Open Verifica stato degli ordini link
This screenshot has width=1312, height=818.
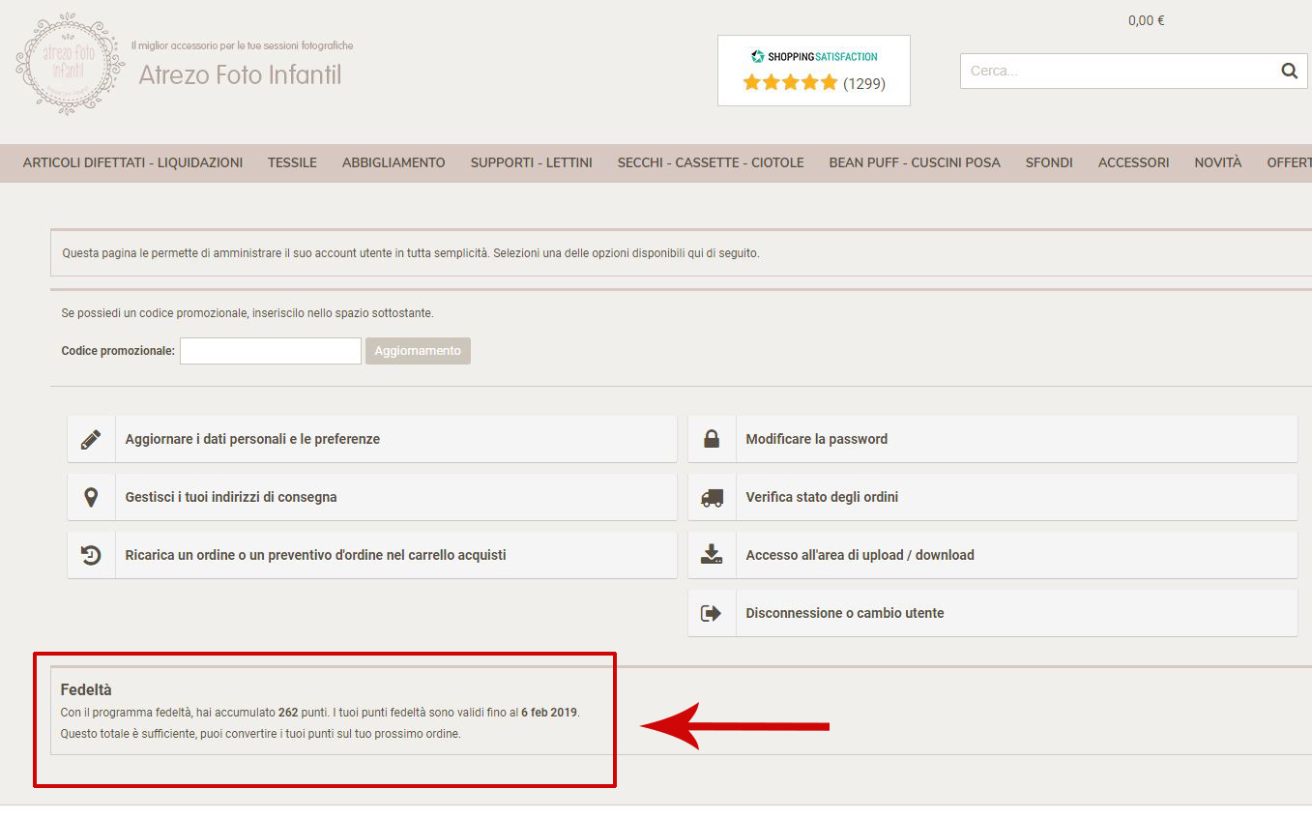pyautogui.click(x=822, y=497)
